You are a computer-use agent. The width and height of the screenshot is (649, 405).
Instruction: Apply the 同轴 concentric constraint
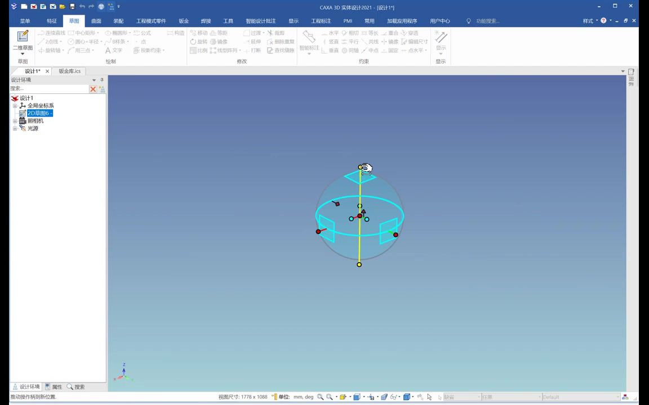pyautogui.click(x=350, y=51)
